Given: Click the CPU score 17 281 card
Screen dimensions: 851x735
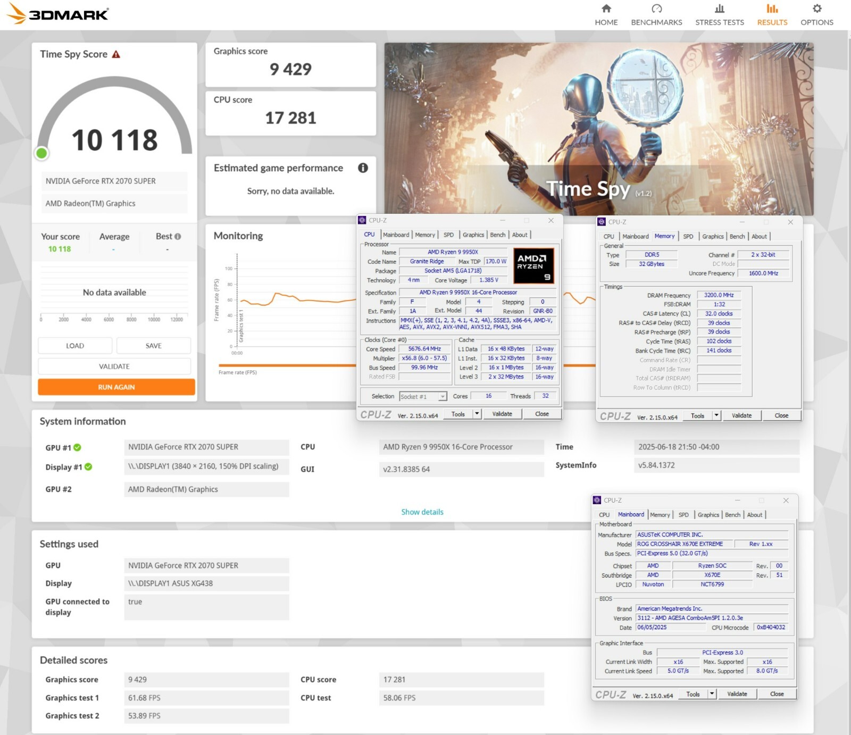Looking at the screenshot, I should (x=290, y=113).
